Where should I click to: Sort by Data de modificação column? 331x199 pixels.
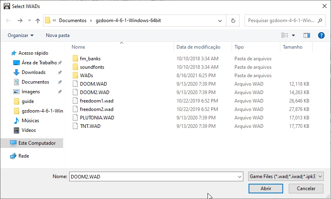point(198,47)
